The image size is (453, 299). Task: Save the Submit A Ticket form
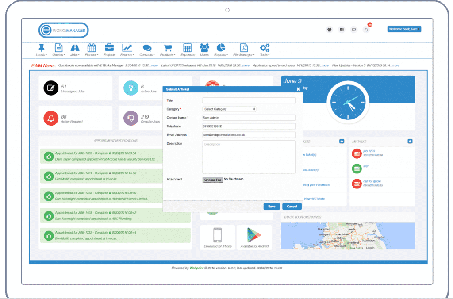pyautogui.click(x=271, y=206)
